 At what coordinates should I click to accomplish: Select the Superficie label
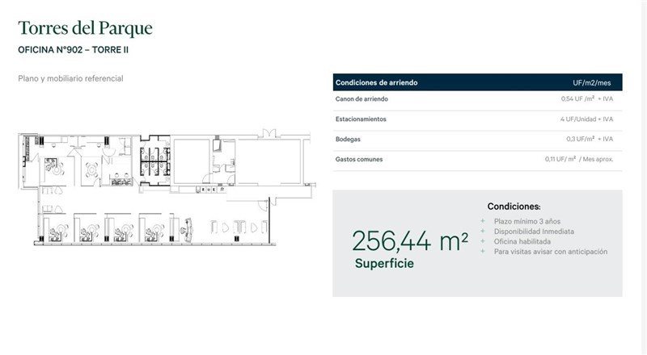click(x=384, y=263)
